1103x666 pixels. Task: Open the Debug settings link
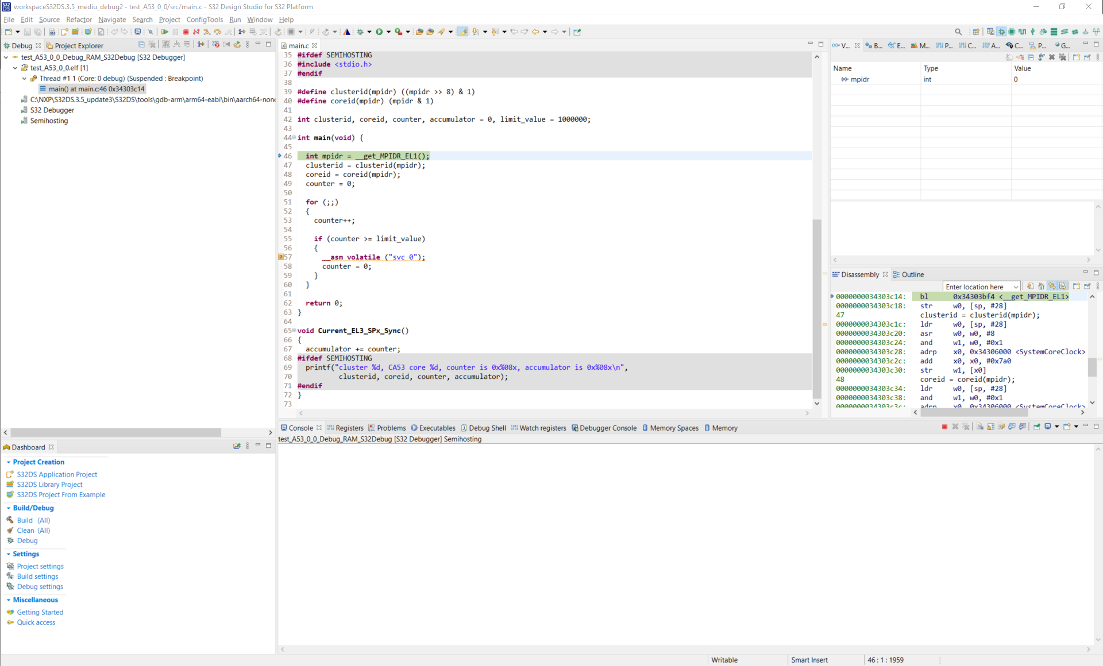click(x=40, y=586)
